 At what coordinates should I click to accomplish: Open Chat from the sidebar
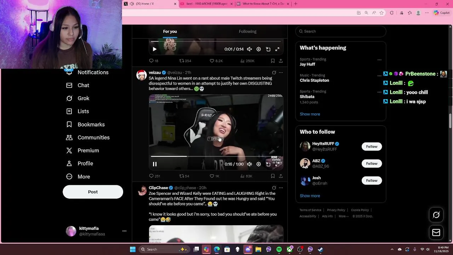tap(78, 85)
